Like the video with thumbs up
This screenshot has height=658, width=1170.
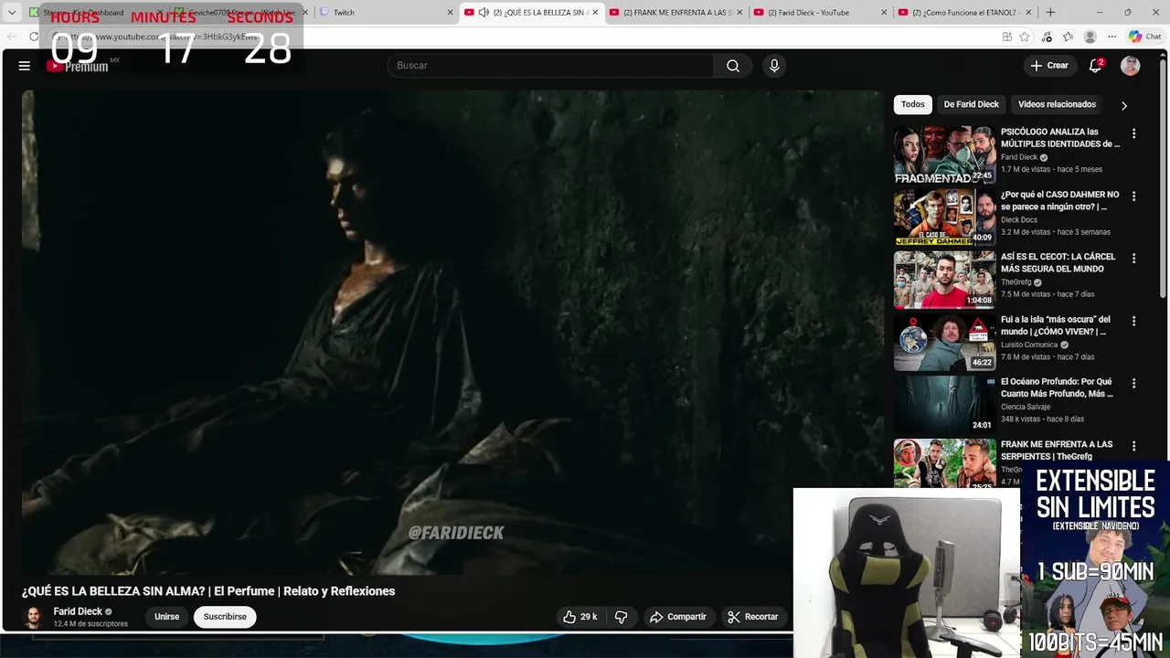tap(580, 617)
